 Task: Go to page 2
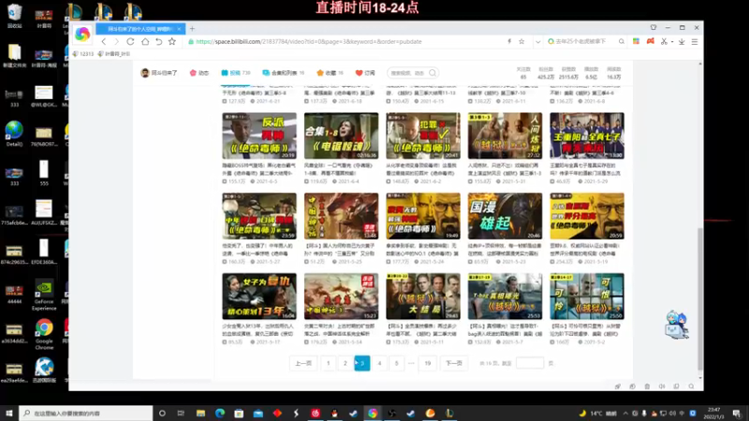pyautogui.click(x=345, y=363)
